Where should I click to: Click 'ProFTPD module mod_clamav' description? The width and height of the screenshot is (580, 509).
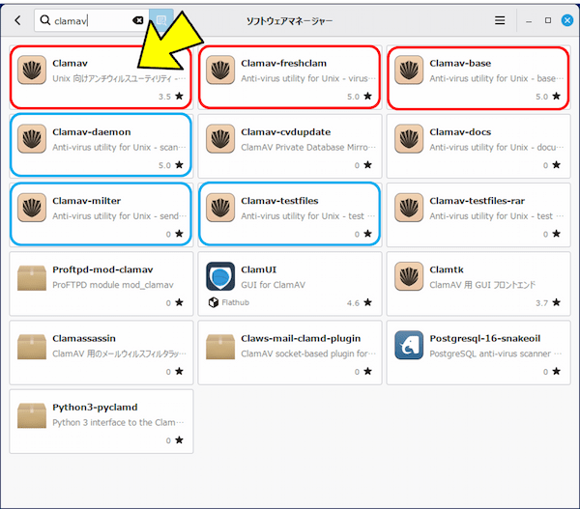[x=113, y=285]
